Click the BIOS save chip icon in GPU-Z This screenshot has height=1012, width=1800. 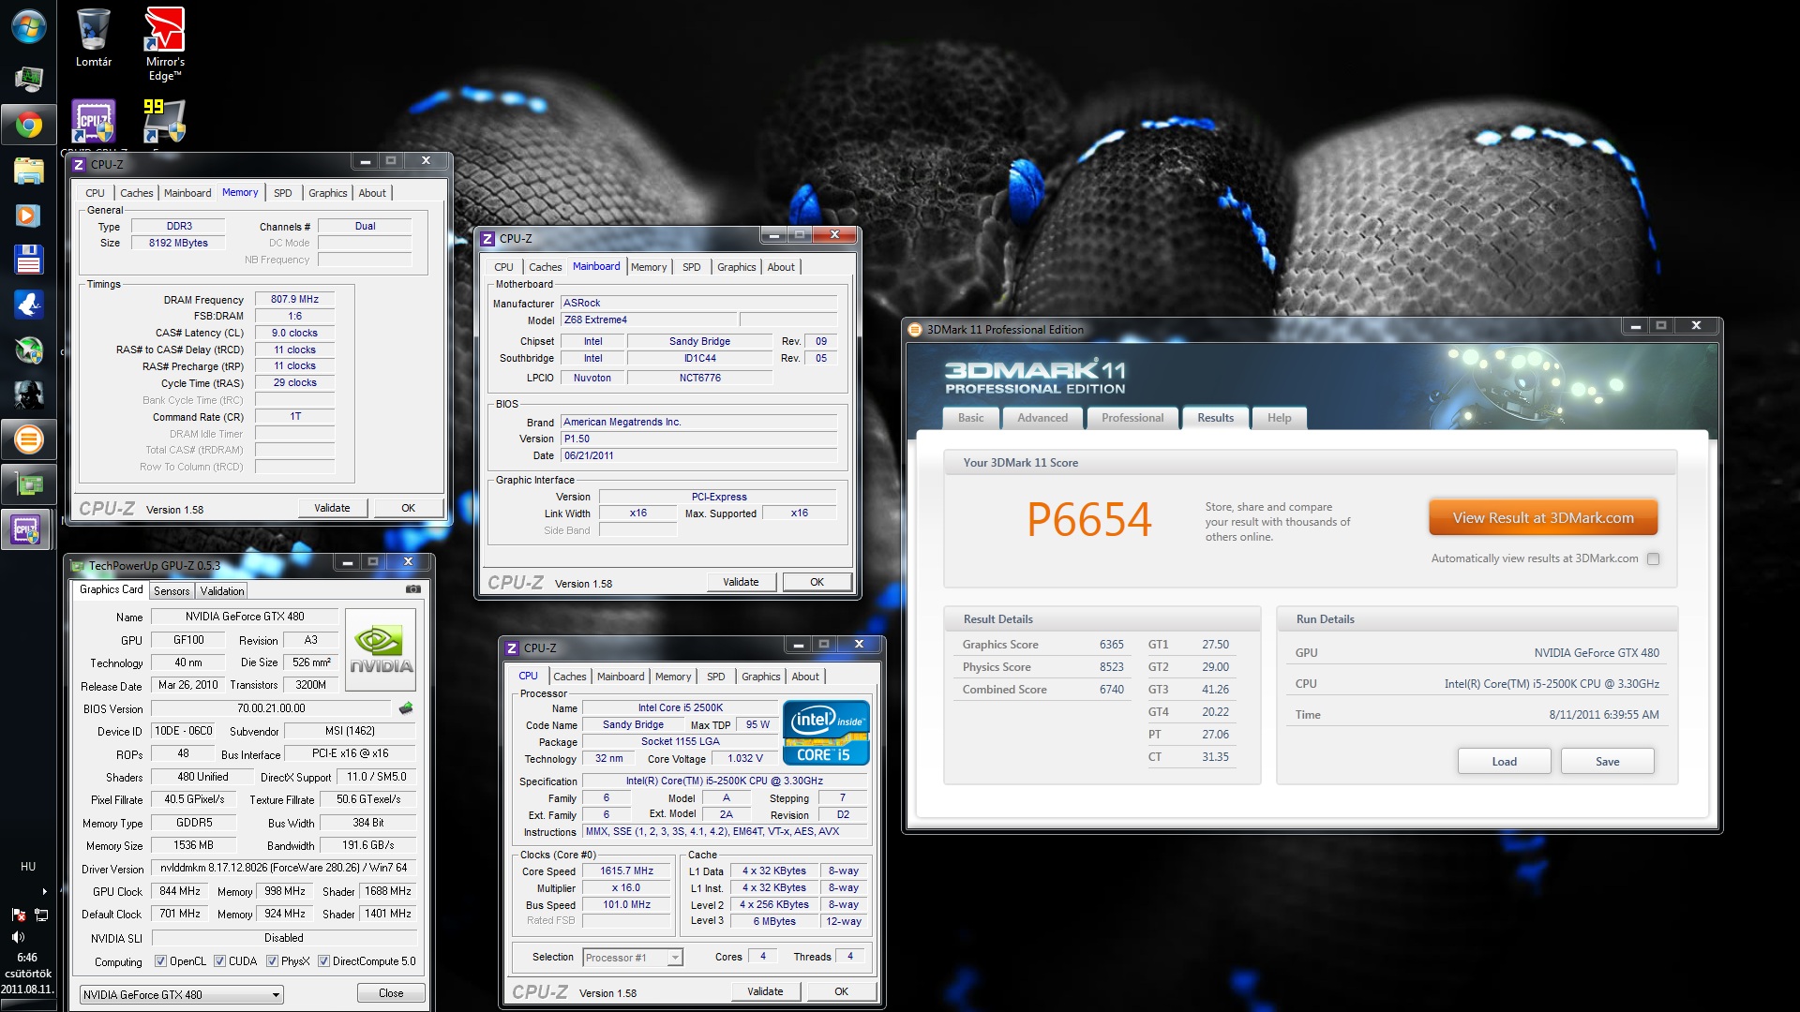(x=406, y=708)
